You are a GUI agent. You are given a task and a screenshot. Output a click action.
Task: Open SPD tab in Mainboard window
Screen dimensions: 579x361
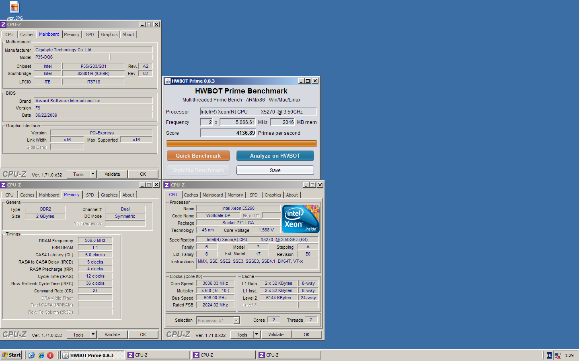pyautogui.click(x=90, y=34)
